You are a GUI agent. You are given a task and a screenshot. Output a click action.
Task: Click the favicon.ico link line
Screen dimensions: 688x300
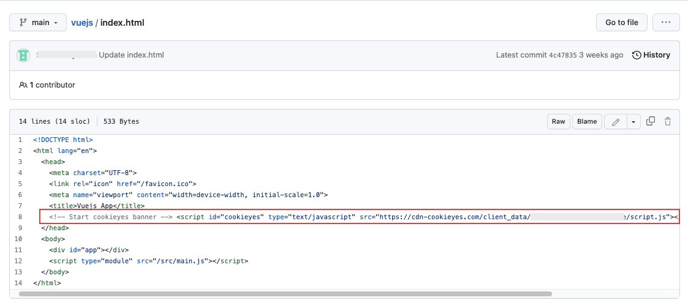(x=123, y=184)
